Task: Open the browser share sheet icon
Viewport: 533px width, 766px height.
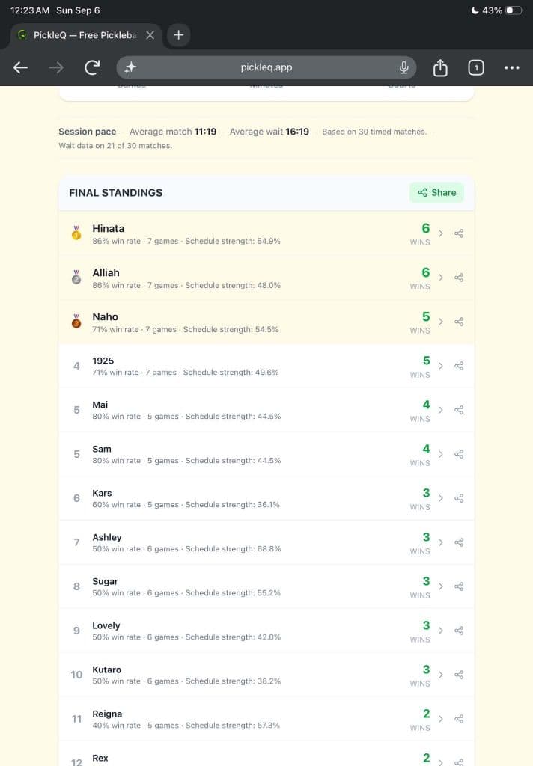Action: [x=440, y=67]
